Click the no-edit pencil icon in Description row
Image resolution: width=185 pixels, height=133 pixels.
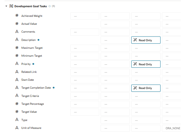tap(135, 40)
